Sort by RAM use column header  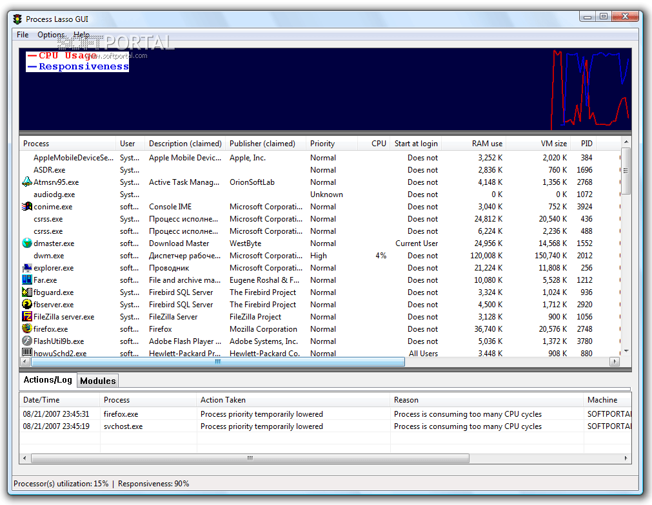pyautogui.click(x=473, y=144)
